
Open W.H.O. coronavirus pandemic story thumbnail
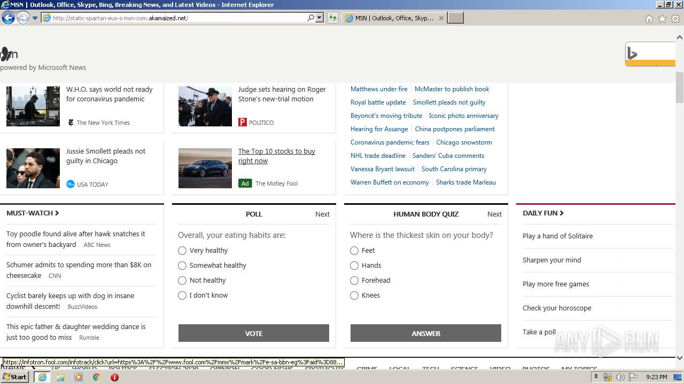(33, 106)
